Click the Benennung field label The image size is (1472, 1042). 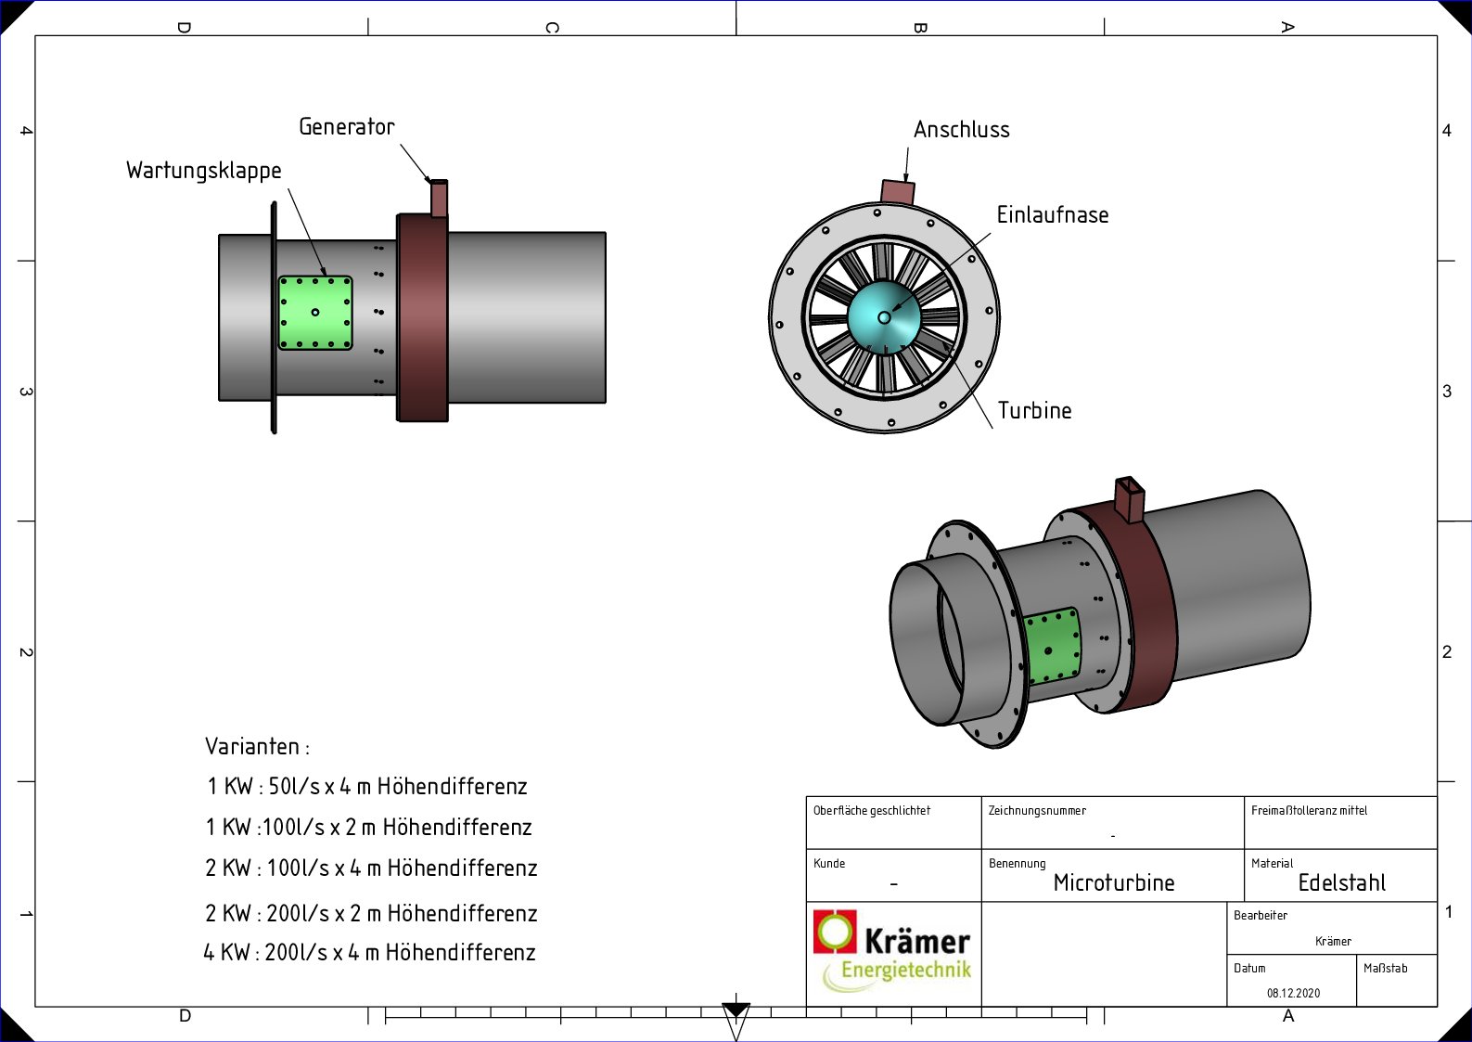point(1017,863)
